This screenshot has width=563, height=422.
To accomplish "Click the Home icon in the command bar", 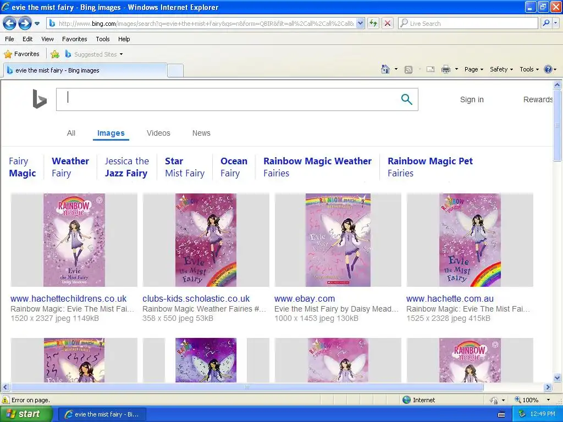I will [x=385, y=69].
